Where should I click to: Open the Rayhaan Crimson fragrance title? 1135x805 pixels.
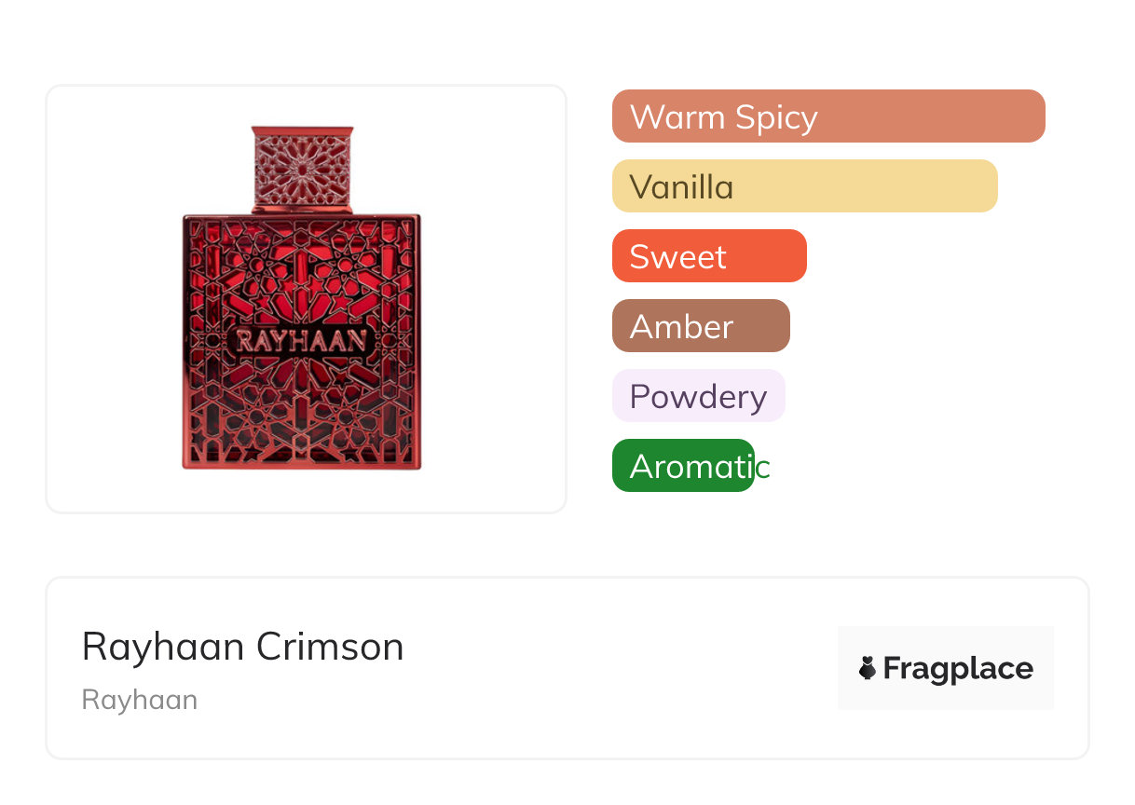point(242,647)
